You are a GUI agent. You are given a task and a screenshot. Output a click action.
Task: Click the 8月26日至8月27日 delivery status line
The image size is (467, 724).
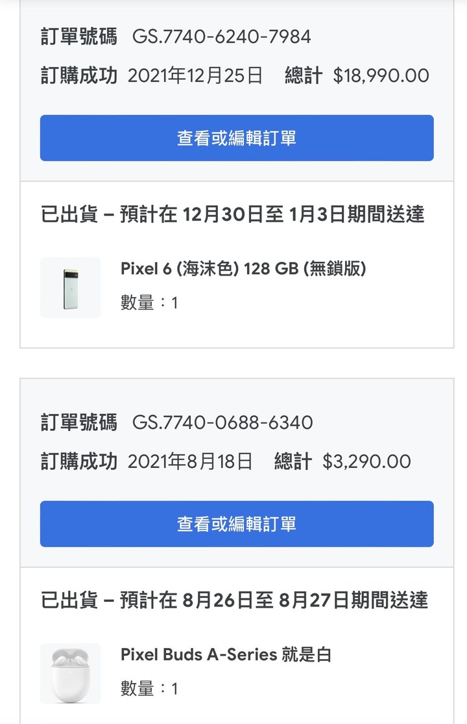[x=234, y=600]
